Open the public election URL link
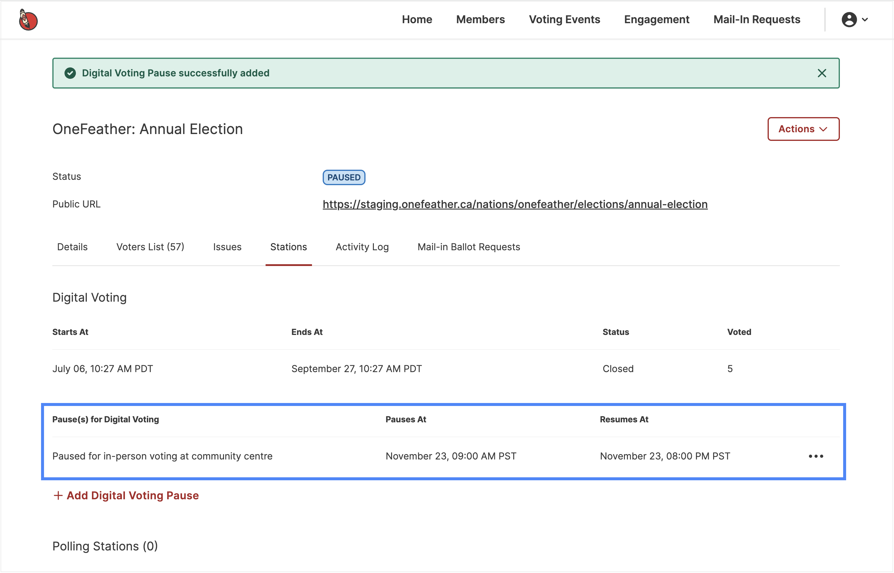 click(x=515, y=204)
